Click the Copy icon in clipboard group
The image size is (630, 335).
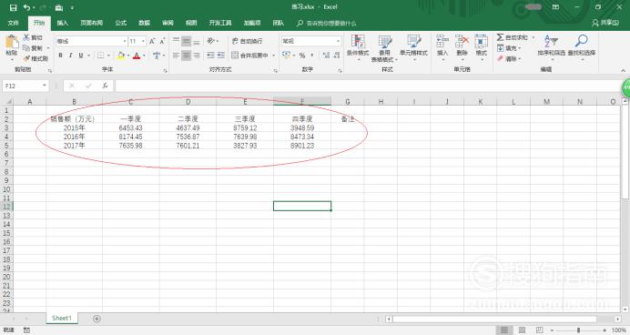click(26, 48)
